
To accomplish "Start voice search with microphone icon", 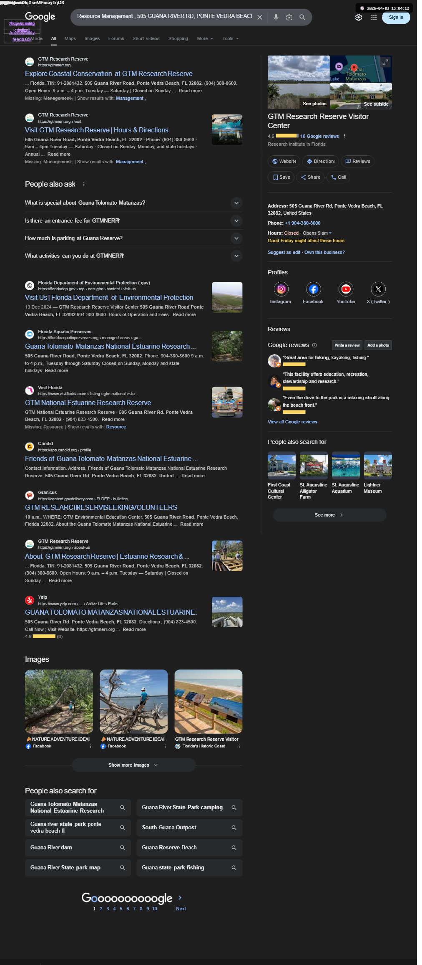I will (x=276, y=17).
